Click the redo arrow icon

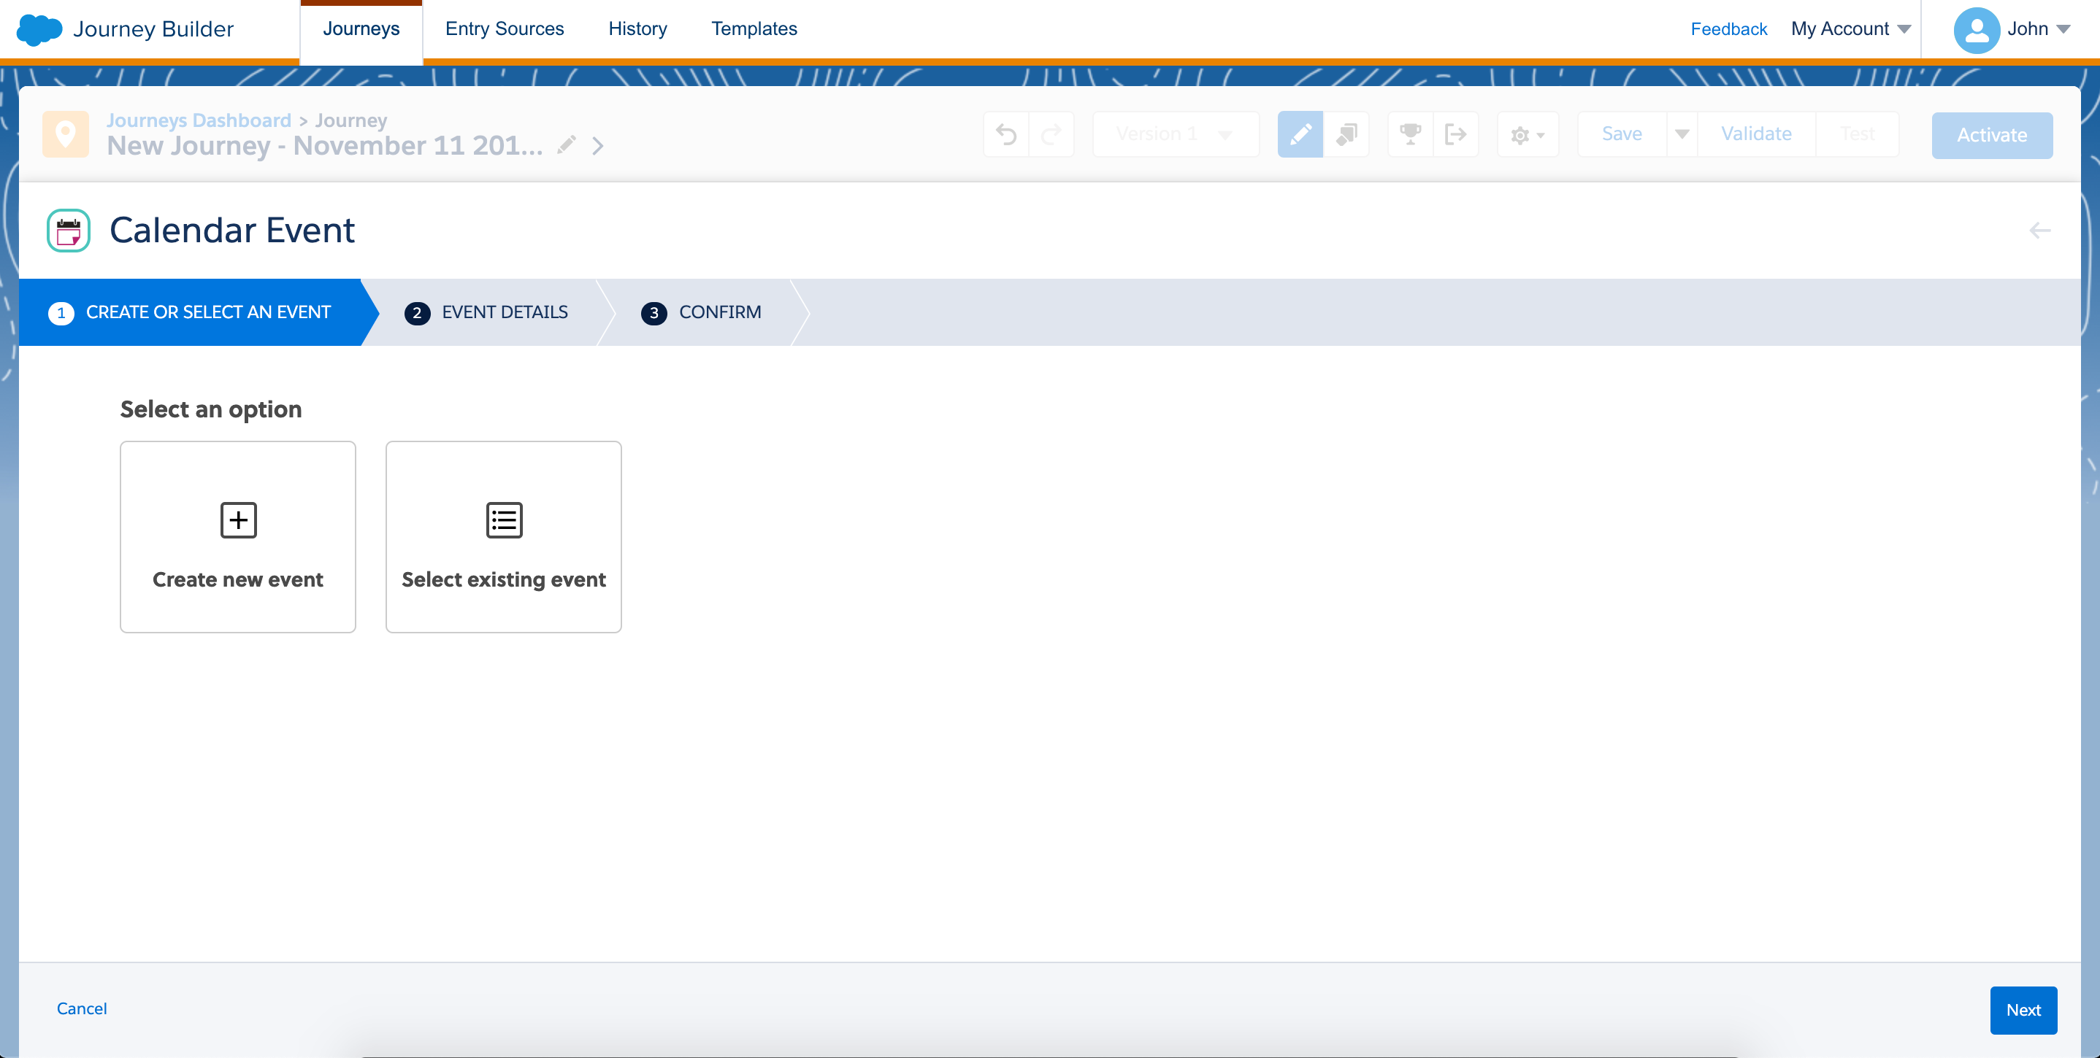1051,134
